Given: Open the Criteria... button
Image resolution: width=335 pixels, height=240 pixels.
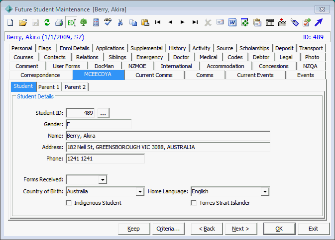Looking at the screenshot, I should pos(168,229).
